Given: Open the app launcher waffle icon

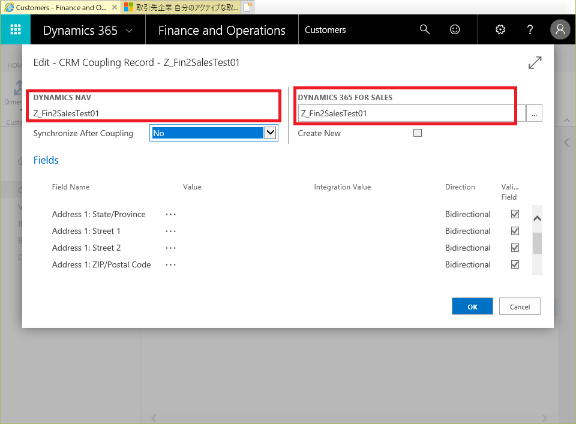Looking at the screenshot, I should [x=16, y=29].
